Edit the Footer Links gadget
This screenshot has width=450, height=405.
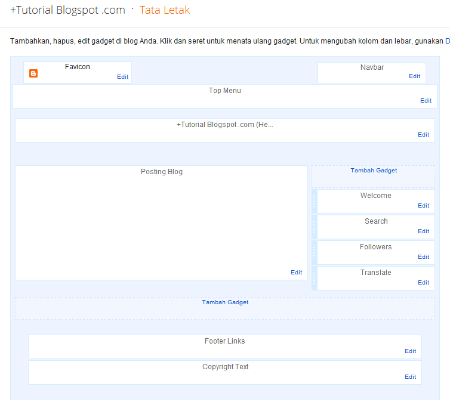pos(410,351)
